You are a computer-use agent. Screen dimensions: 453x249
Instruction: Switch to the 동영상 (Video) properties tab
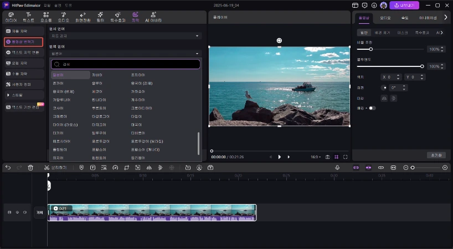364,18
